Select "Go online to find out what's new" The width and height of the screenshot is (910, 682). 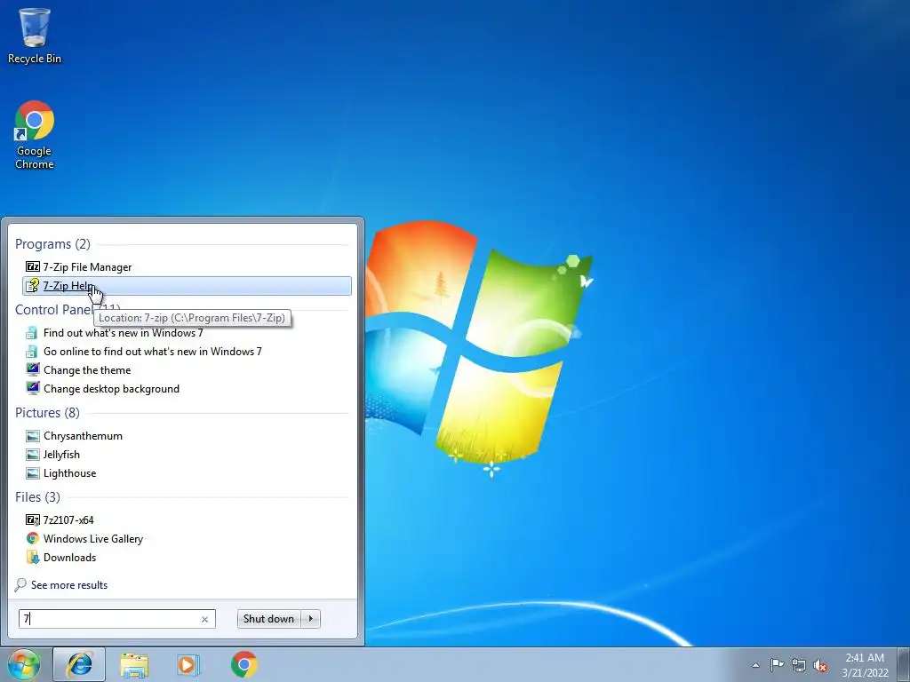153,352
